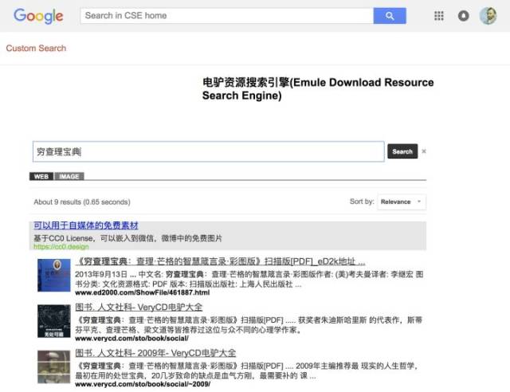This screenshot has width=510, height=392.
Task: Click ad description 基于CC0 License
Action: point(127,238)
